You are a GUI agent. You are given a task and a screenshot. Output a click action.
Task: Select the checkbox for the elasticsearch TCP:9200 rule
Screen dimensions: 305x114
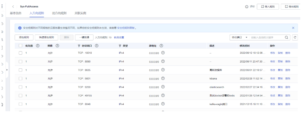pyautogui.click(x=20, y=87)
